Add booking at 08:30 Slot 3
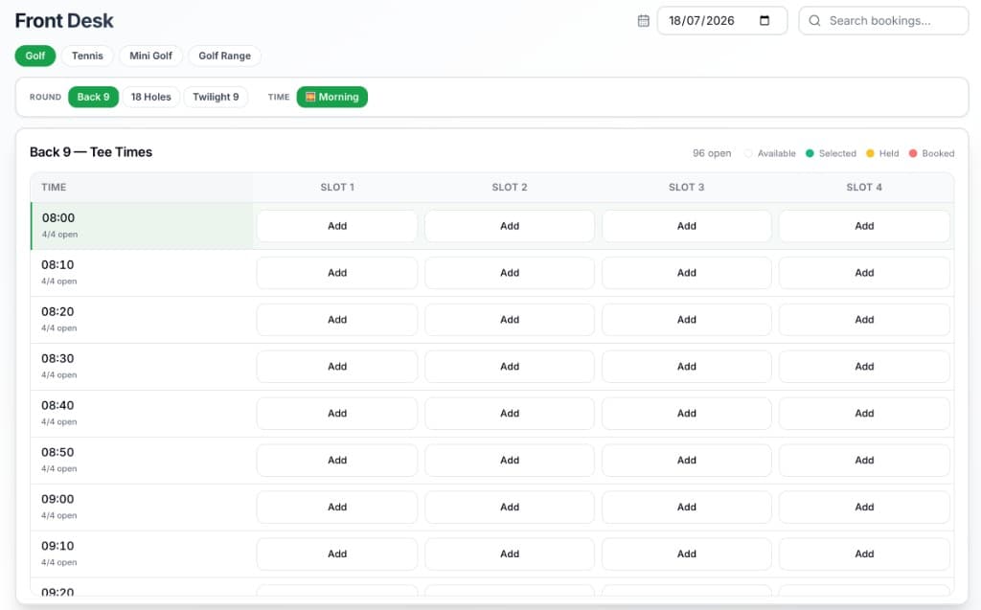The height and width of the screenshot is (610, 981). (x=686, y=367)
